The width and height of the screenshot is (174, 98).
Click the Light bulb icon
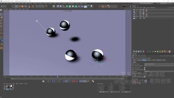coord(91,6)
